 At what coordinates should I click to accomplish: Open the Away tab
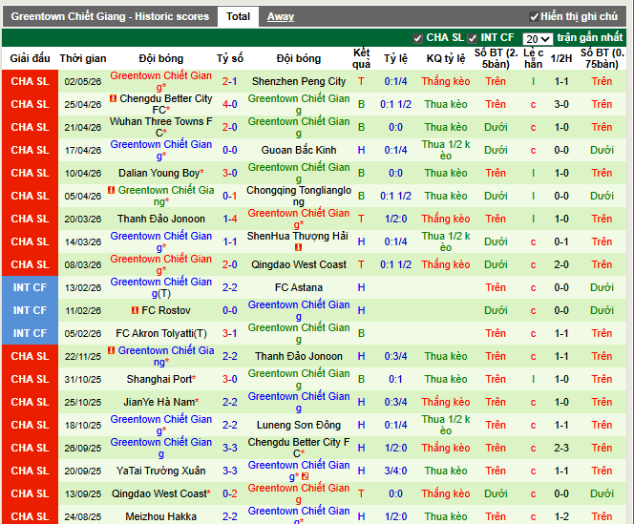point(281,16)
